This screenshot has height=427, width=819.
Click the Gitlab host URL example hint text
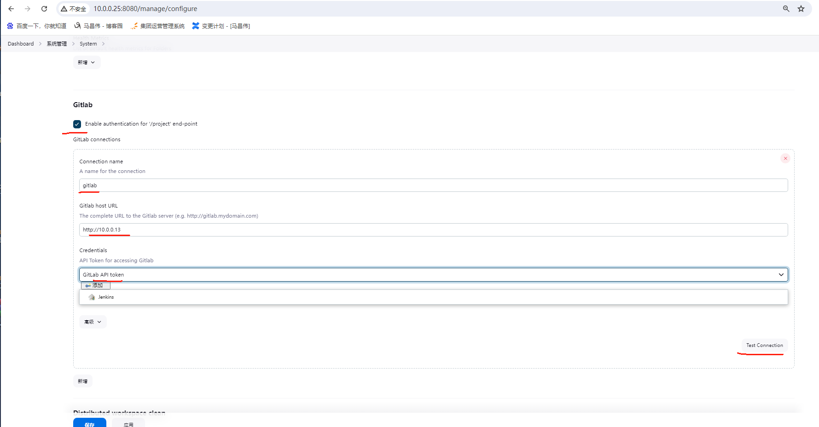[169, 216]
